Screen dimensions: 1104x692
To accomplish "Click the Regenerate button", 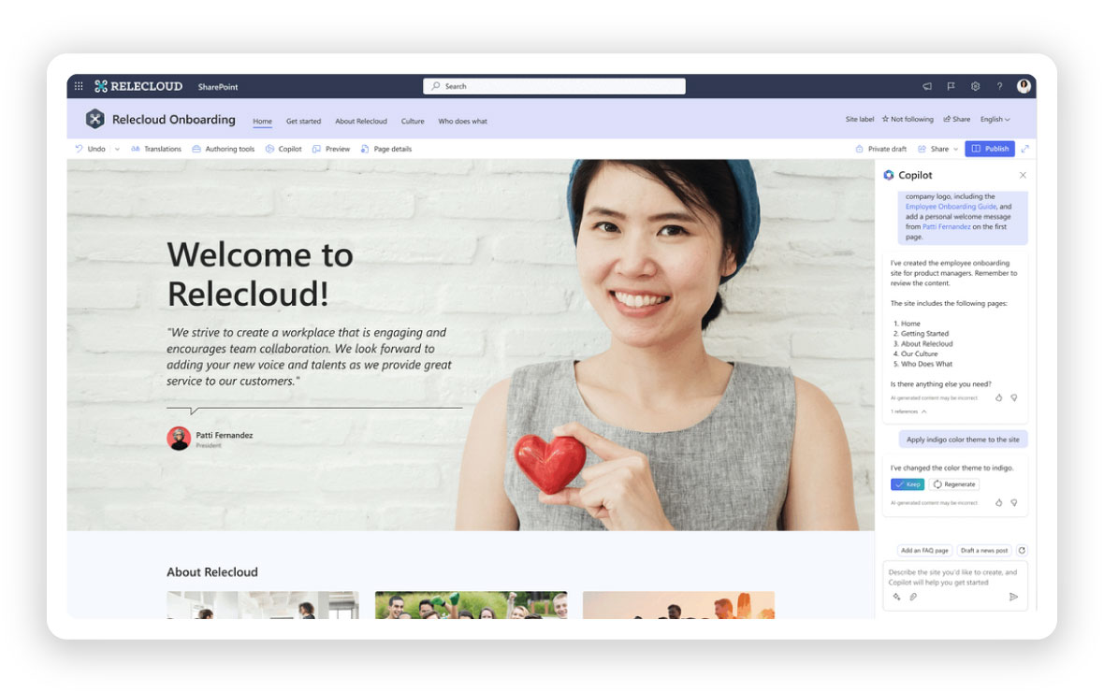I will 954,484.
